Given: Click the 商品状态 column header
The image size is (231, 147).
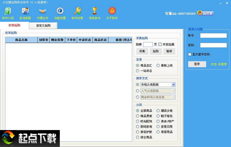Looking at the screenshot, I should pos(100,40).
